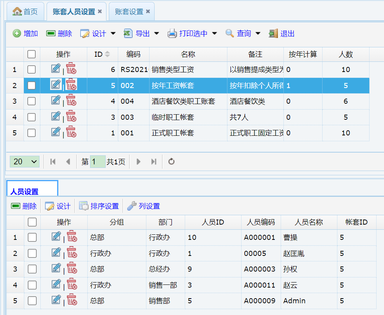Image resolution: width=384 pixels, height=315 pixels.
Task: Open the 打印选中 dropdown arrow
Action: pos(215,34)
